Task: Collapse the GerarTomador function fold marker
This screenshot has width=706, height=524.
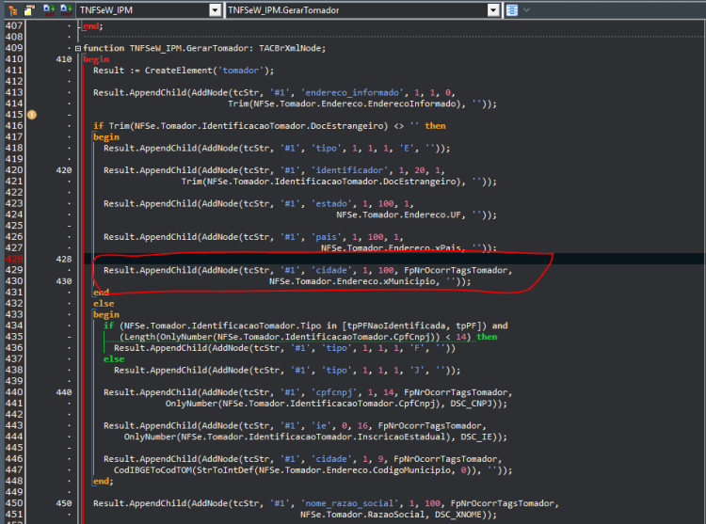Action: [78, 48]
